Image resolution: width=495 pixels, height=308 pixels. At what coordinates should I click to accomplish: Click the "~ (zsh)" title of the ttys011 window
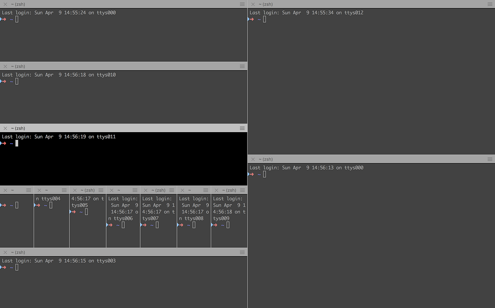pyautogui.click(x=17, y=128)
